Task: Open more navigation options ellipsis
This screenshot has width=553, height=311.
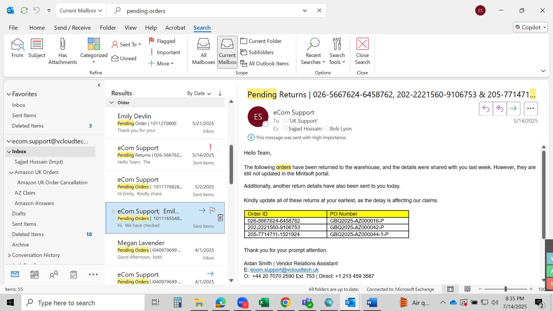Action: 93,274
